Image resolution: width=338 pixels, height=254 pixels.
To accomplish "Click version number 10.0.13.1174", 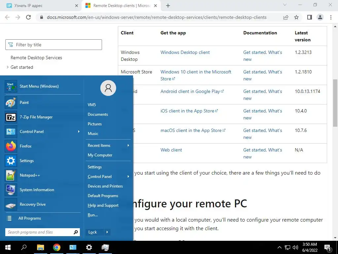I will pos(307,91).
